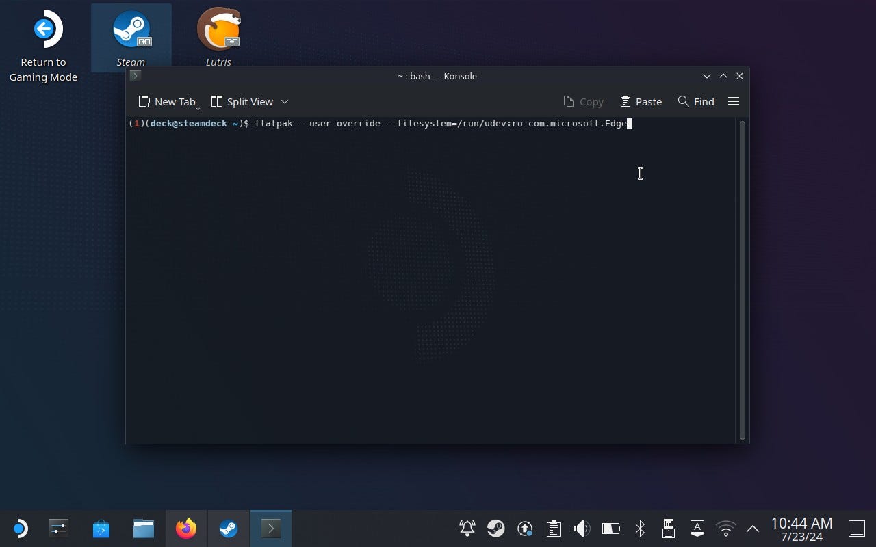Image resolution: width=876 pixels, height=547 pixels.
Task: Click the Split View button
Action: pos(242,101)
